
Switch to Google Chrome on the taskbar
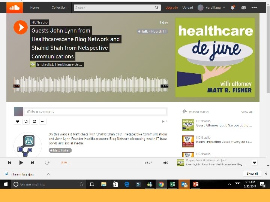click(x=161, y=184)
